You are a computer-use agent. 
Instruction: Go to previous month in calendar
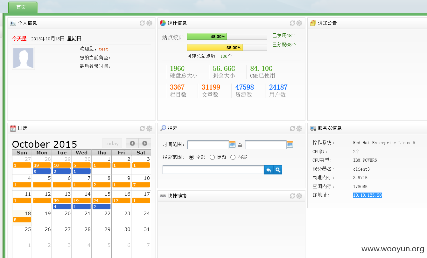[x=132, y=143]
